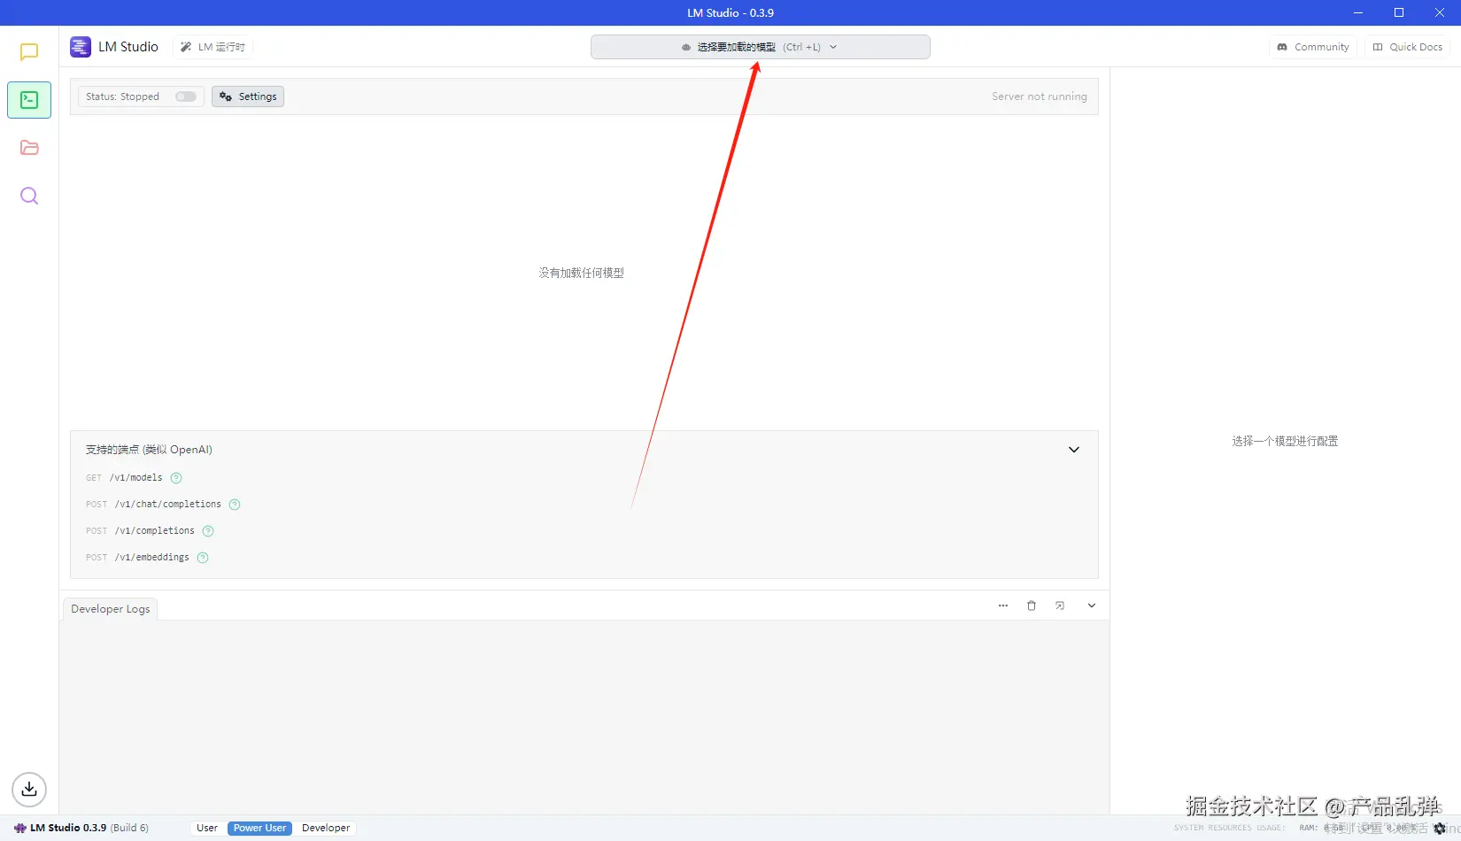Select the Developer Logs tab
Screen dimensions: 1461x841
click(111, 609)
